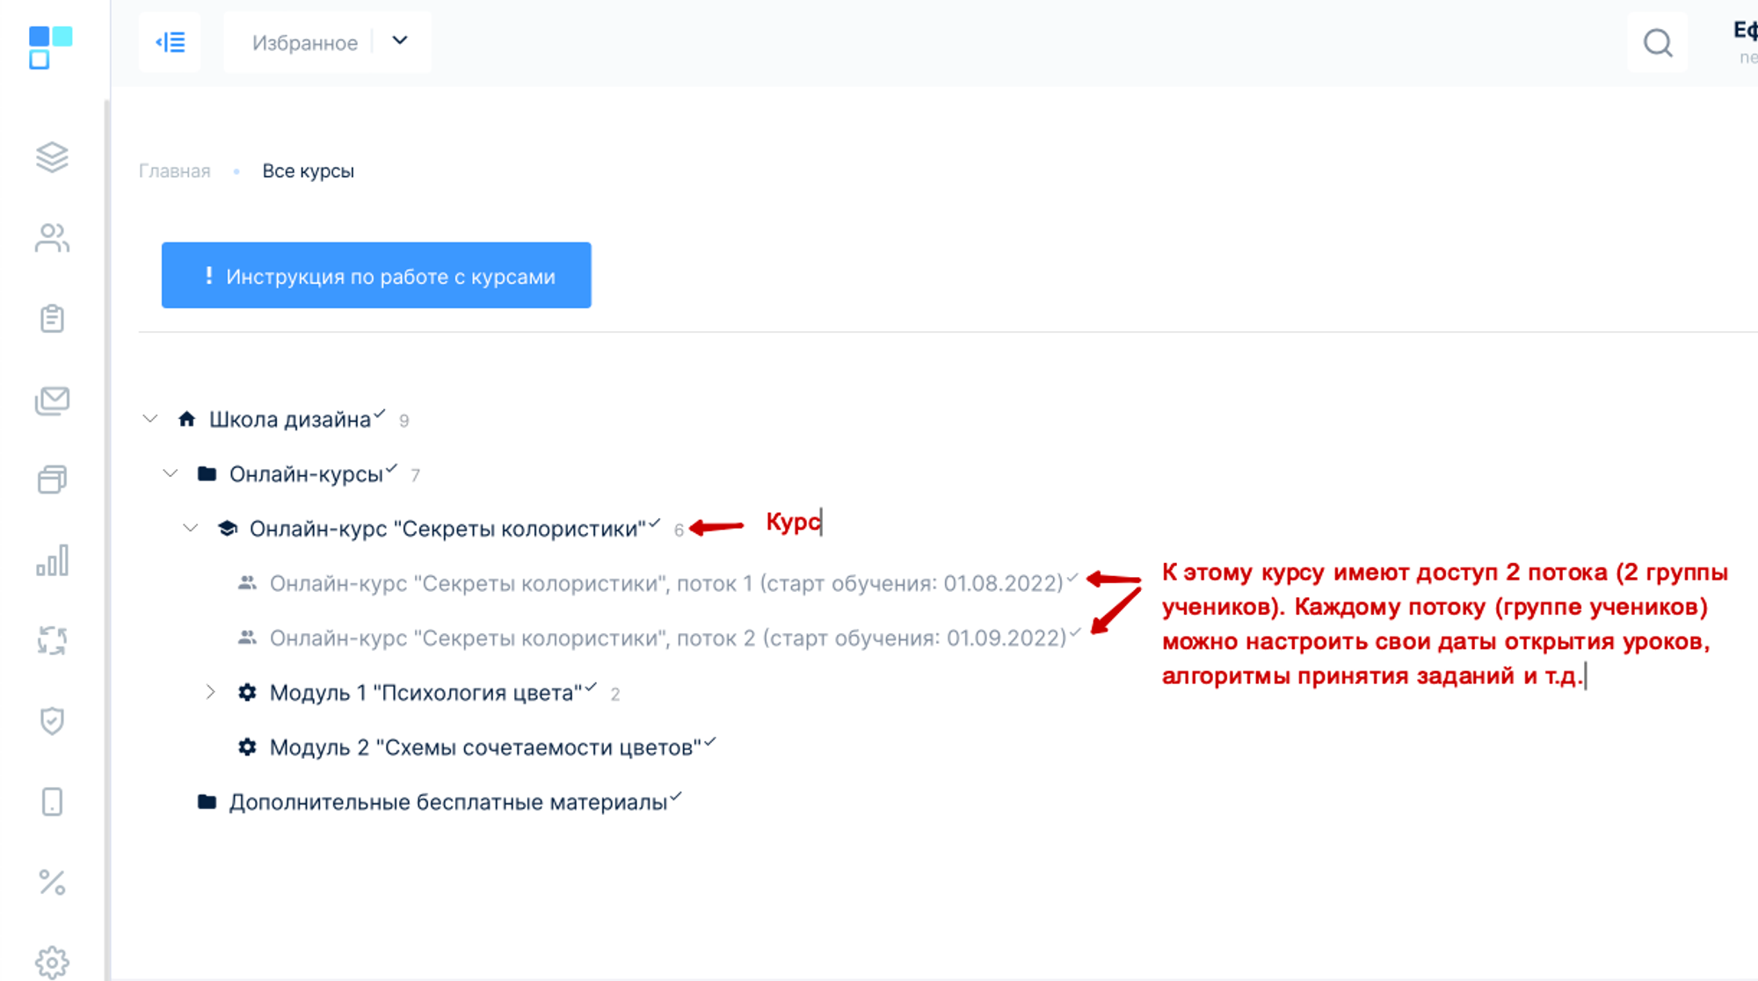Go to Главная breadcrumb link

point(174,171)
